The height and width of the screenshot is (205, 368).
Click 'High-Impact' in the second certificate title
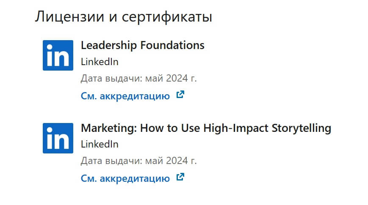(235, 128)
